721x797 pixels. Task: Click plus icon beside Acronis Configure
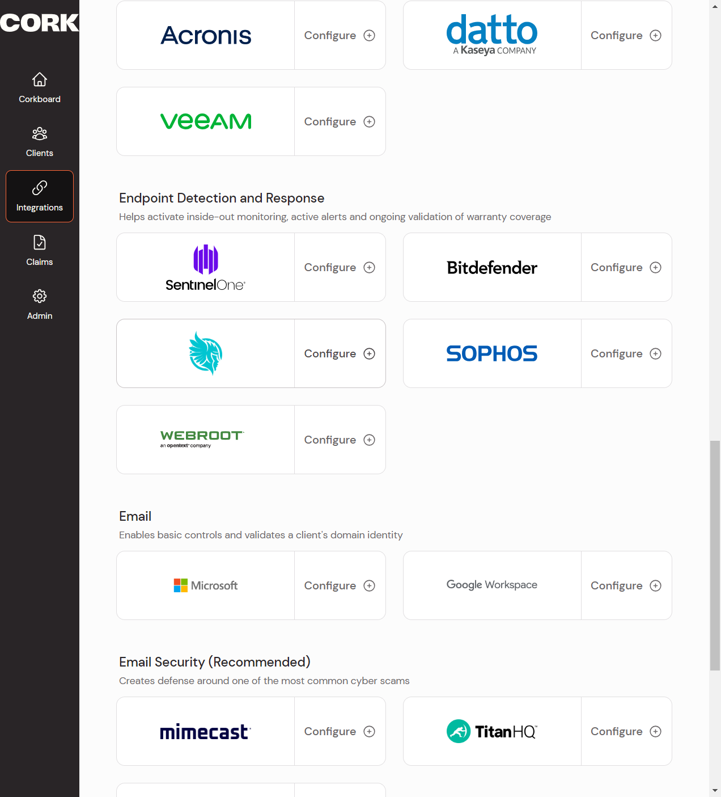pyautogui.click(x=370, y=35)
